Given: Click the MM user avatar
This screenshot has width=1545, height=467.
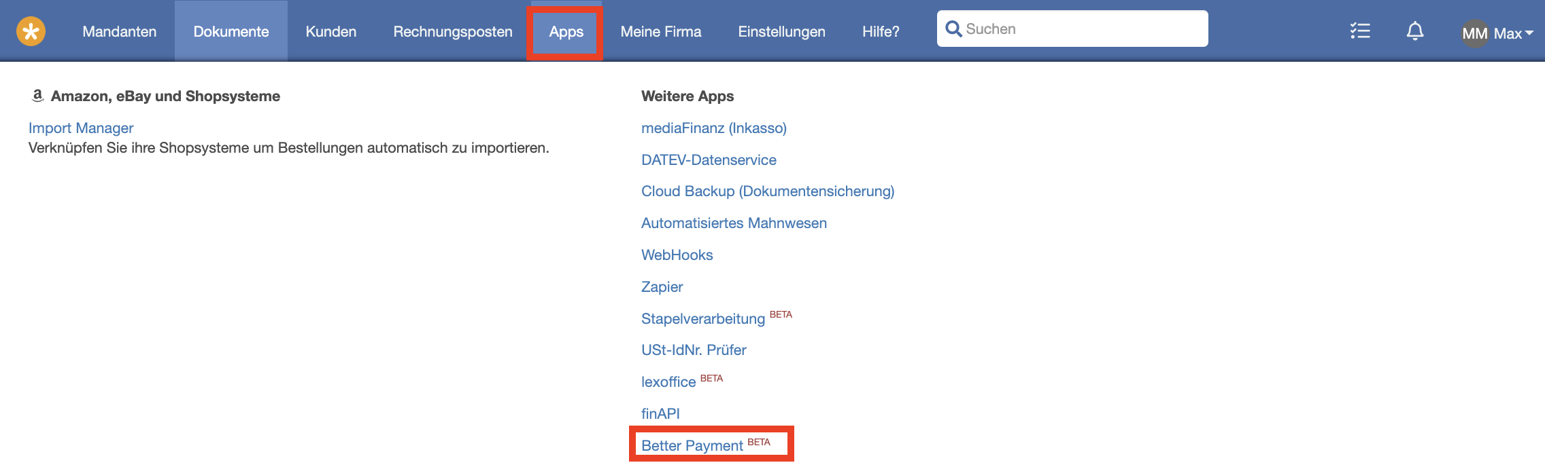Looking at the screenshot, I should [x=1474, y=33].
